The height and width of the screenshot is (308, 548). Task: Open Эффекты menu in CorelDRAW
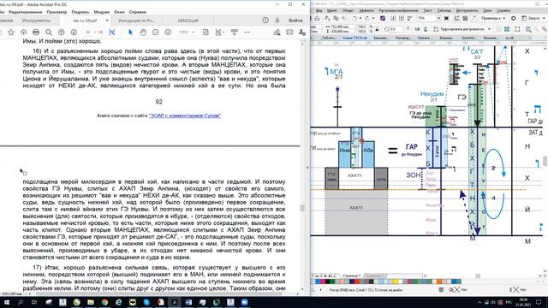pos(366,11)
